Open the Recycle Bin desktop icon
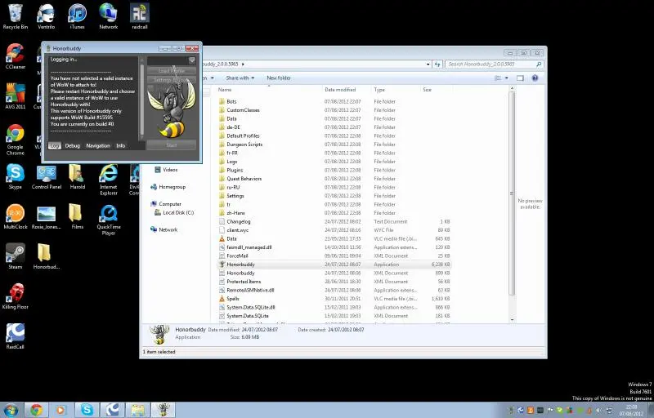 coord(16,16)
